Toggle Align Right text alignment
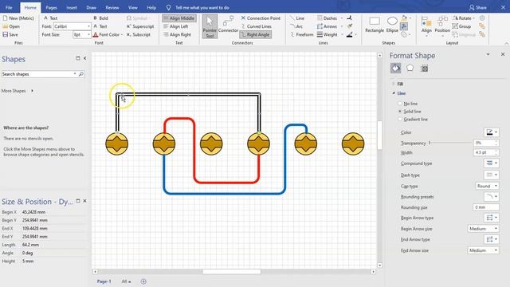The height and width of the screenshot is (287, 510). pos(177,34)
